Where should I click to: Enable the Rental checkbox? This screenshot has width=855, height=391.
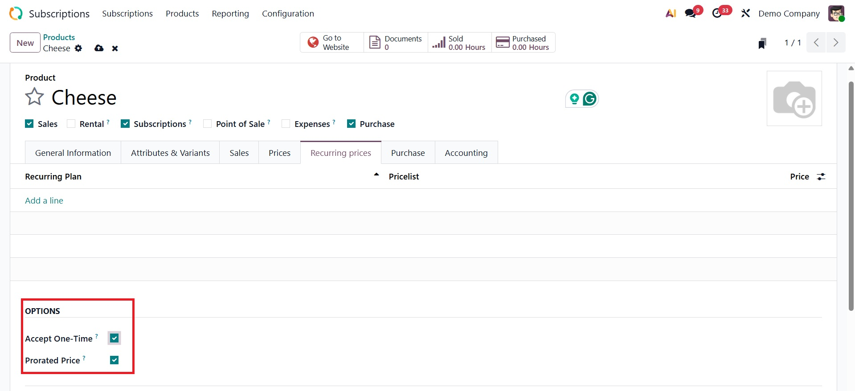(71, 124)
